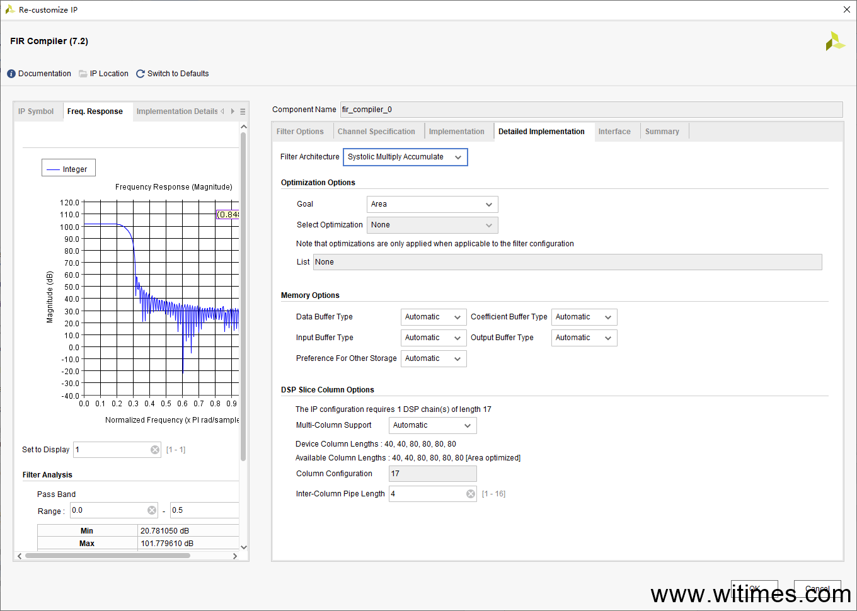Open the Filter Architecture dropdown

point(405,157)
